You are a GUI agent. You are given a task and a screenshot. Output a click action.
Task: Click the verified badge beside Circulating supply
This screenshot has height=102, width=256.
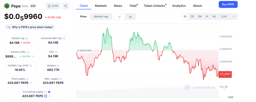[49, 92]
